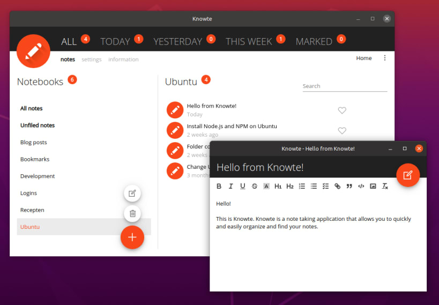Image resolution: width=439 pixels, height=305 pixels.
Task: Toggle Bold formatting in note editor
Action: (219, 186)
